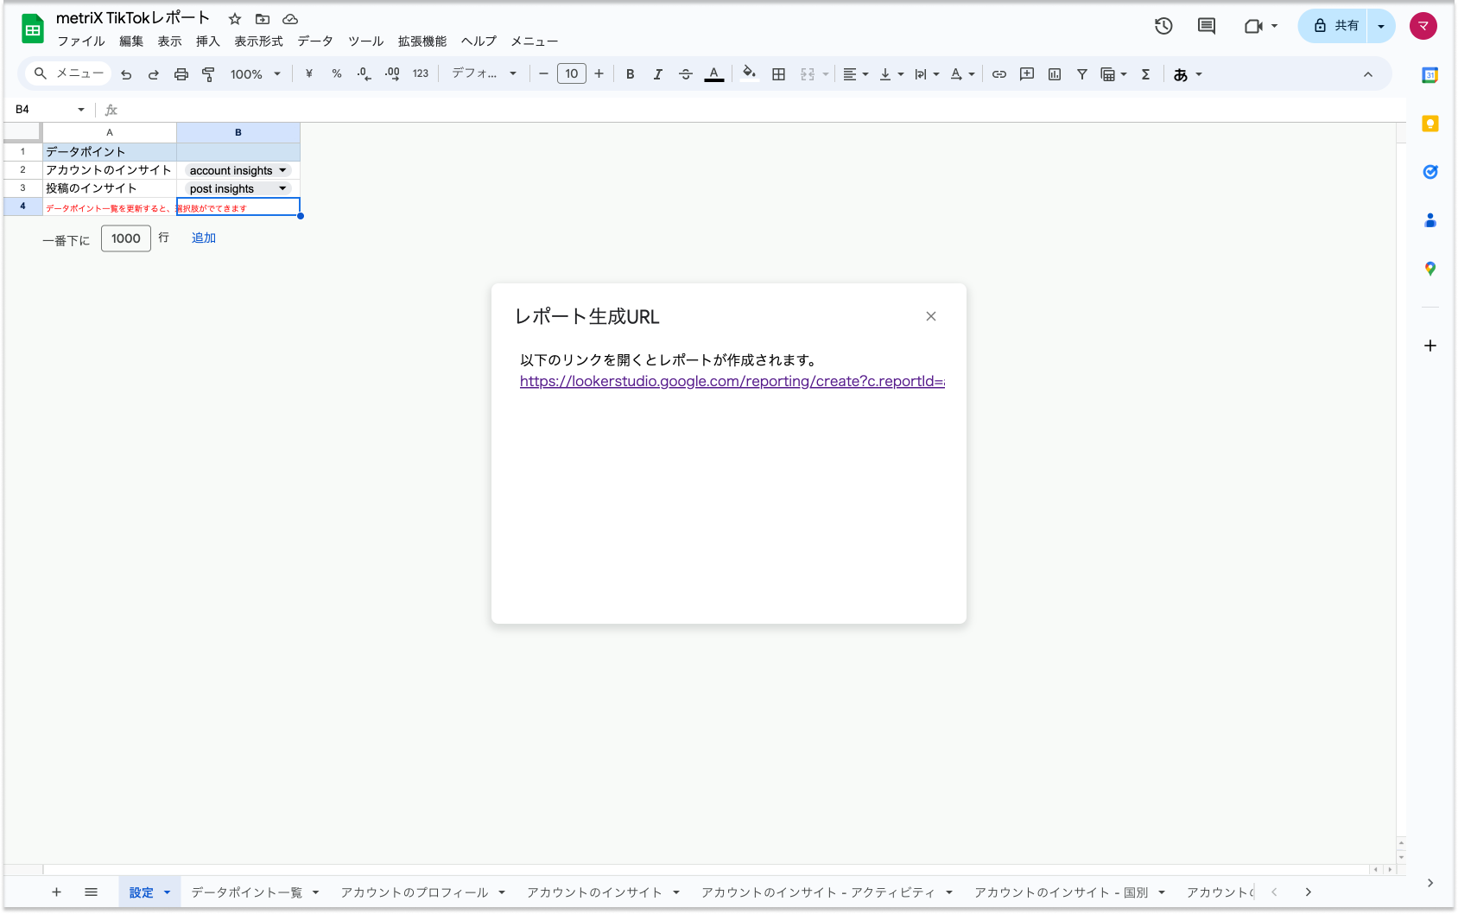Click the 追加 add rows link
Viewport: 1458px width, 914px height.
pyautogui.click(x=204, y=238)
